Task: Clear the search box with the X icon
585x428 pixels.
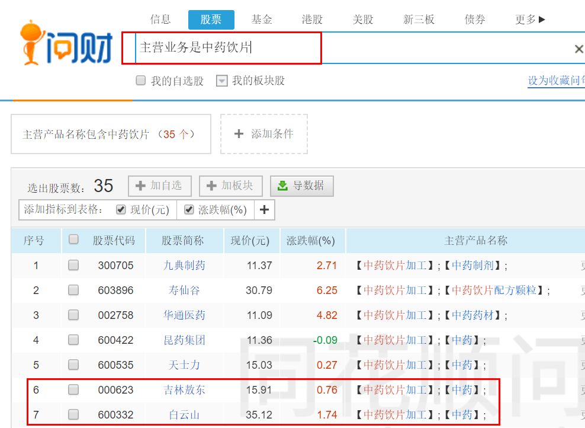Action: [579, 49]
